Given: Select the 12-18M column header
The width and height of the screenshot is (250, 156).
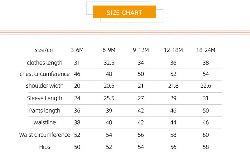Looking at the screenshot, I should pos(173,50).
